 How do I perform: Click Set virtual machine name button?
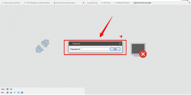(64, 3)
